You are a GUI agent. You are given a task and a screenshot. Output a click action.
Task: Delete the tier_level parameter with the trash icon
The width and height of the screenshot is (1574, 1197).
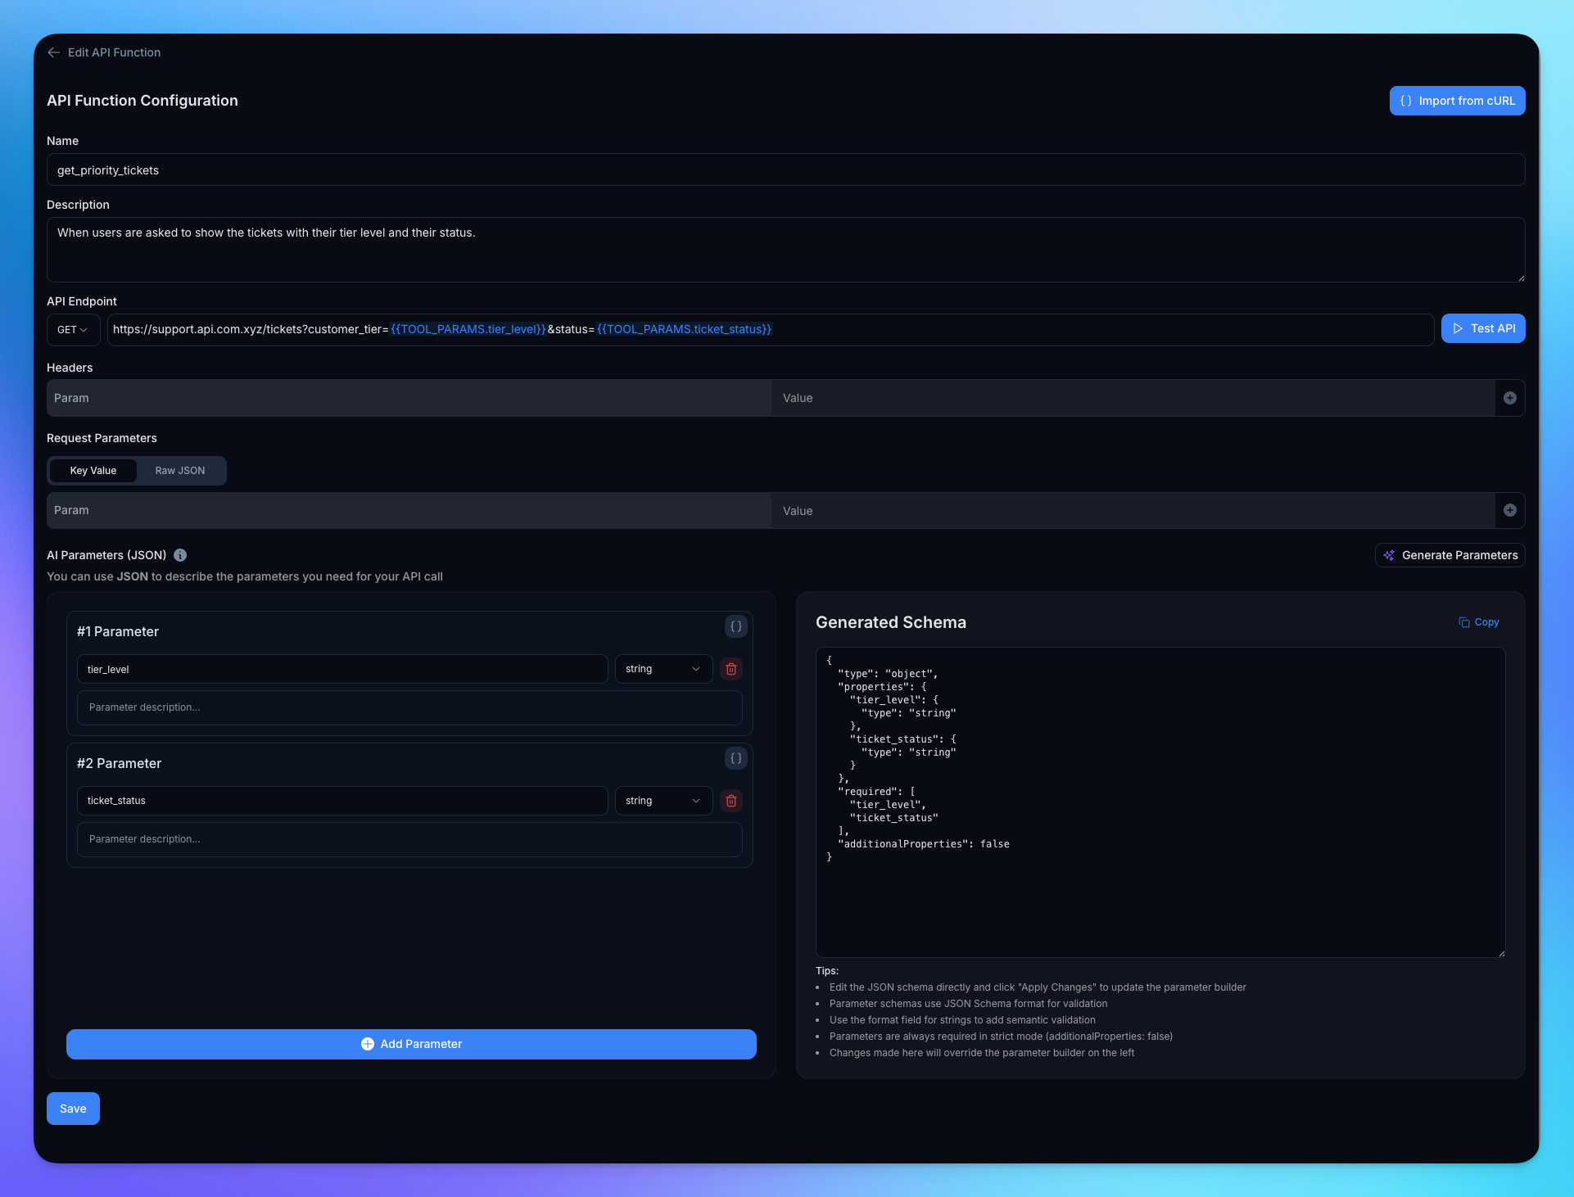point(730,669)
